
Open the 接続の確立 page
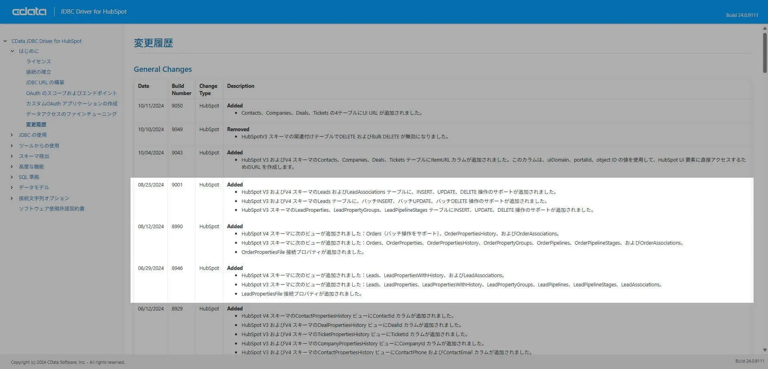(39, 72)
